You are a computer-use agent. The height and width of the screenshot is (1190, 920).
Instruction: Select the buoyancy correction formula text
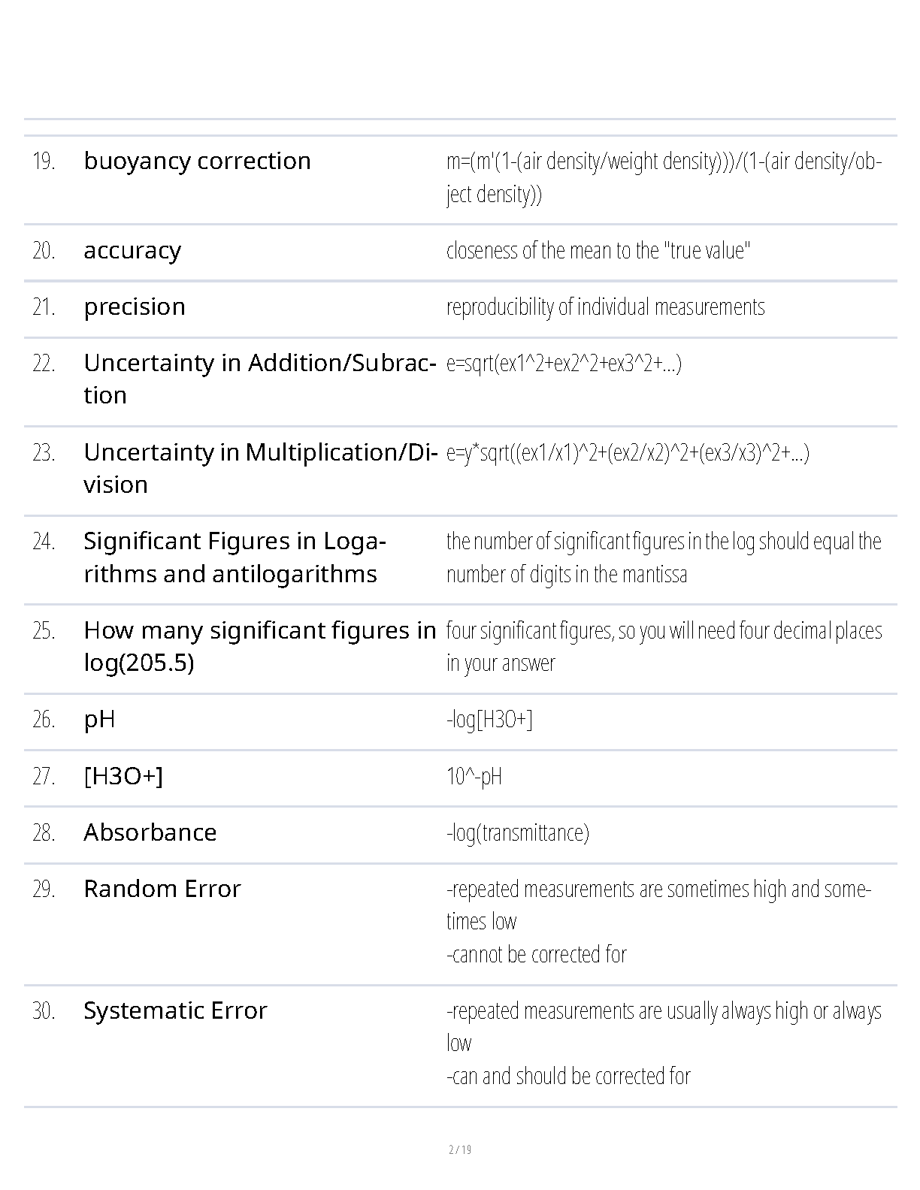tap(663, 177)
